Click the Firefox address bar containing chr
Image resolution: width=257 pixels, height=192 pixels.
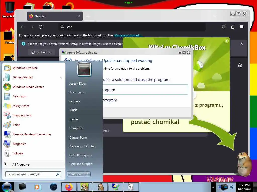tap(132, 27)
